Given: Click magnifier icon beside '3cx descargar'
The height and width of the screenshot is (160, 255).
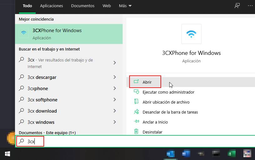Looking at the screenshot, I should pos(21,77).
